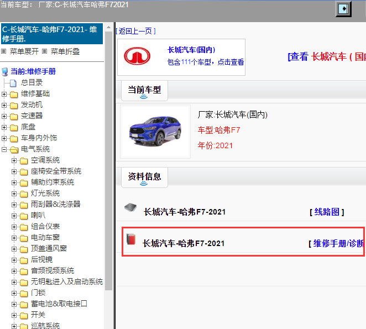Click the 菜单展开 list icon
Image resolution: width=366 pixels, height=329 pixels.
click(3, 51)
